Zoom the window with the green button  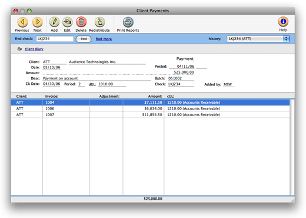click(29, 11)
